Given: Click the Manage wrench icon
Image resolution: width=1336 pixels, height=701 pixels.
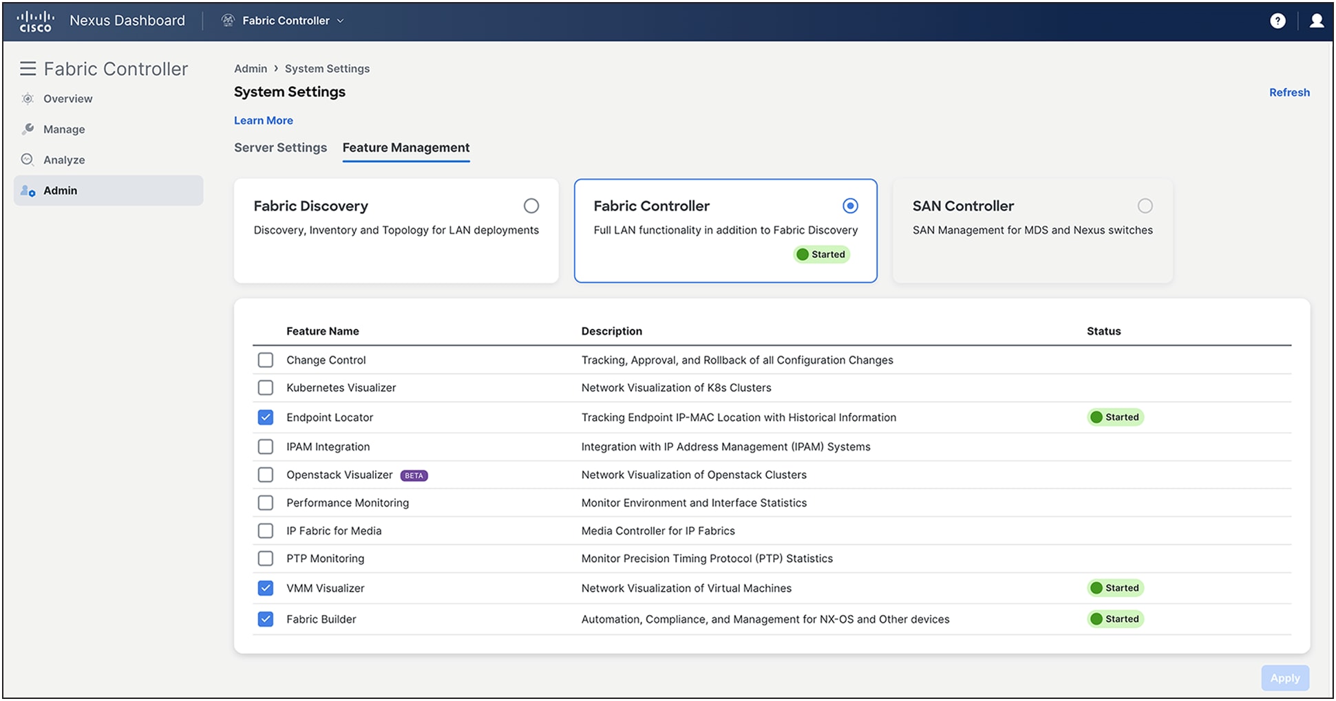Looking at the screenshot, I should 28,129.
